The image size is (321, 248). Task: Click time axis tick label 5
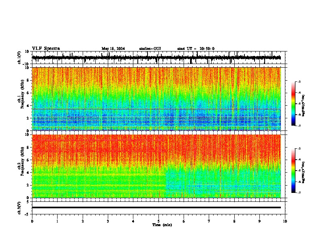(x=158, y=221)
